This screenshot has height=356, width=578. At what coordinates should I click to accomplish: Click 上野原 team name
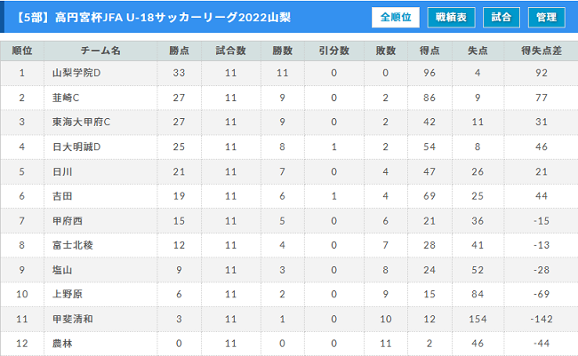68,294
